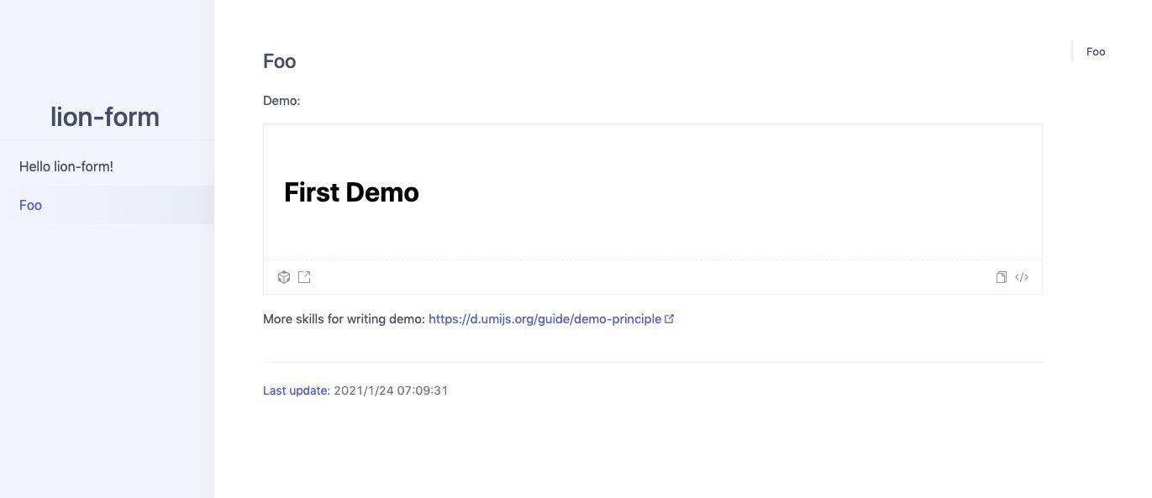Click empty middle of demo actions bar
1152x498 pixels.
click(653, 277)
